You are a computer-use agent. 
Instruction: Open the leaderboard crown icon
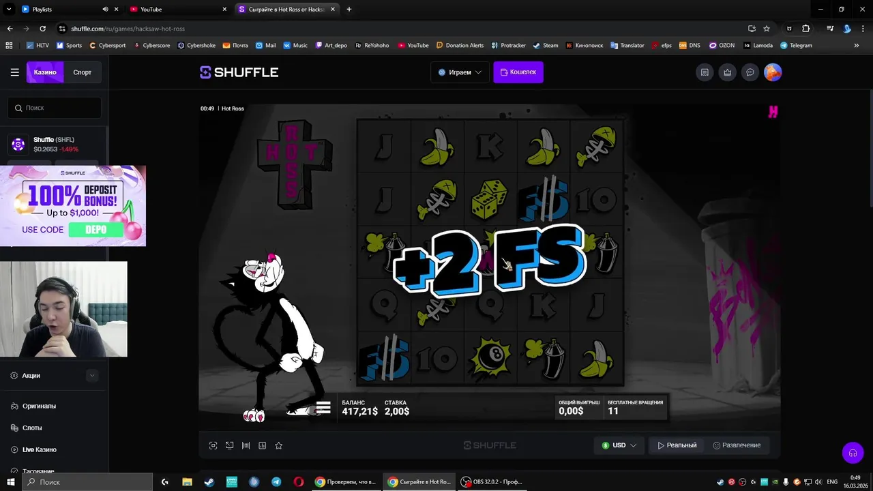(x=728, y=72)
